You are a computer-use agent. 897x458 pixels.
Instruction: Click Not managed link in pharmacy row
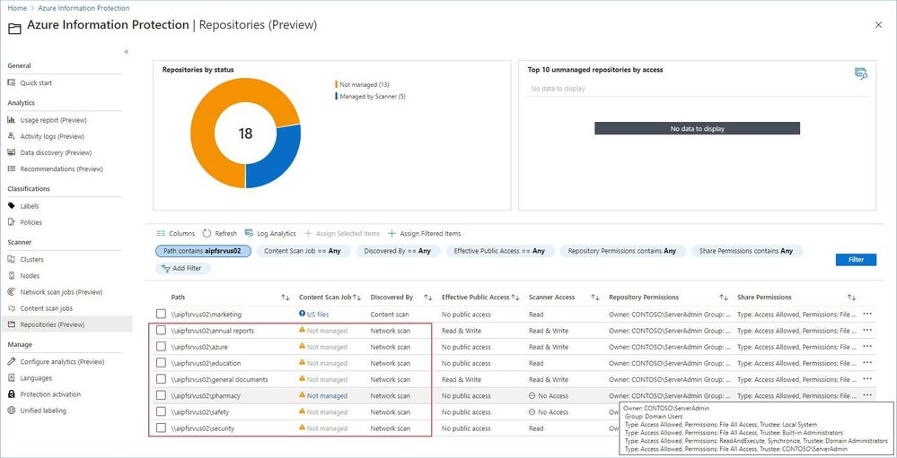[x=327, y=396]
